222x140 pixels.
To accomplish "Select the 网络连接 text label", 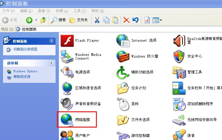I will click(x=83, y=120).
